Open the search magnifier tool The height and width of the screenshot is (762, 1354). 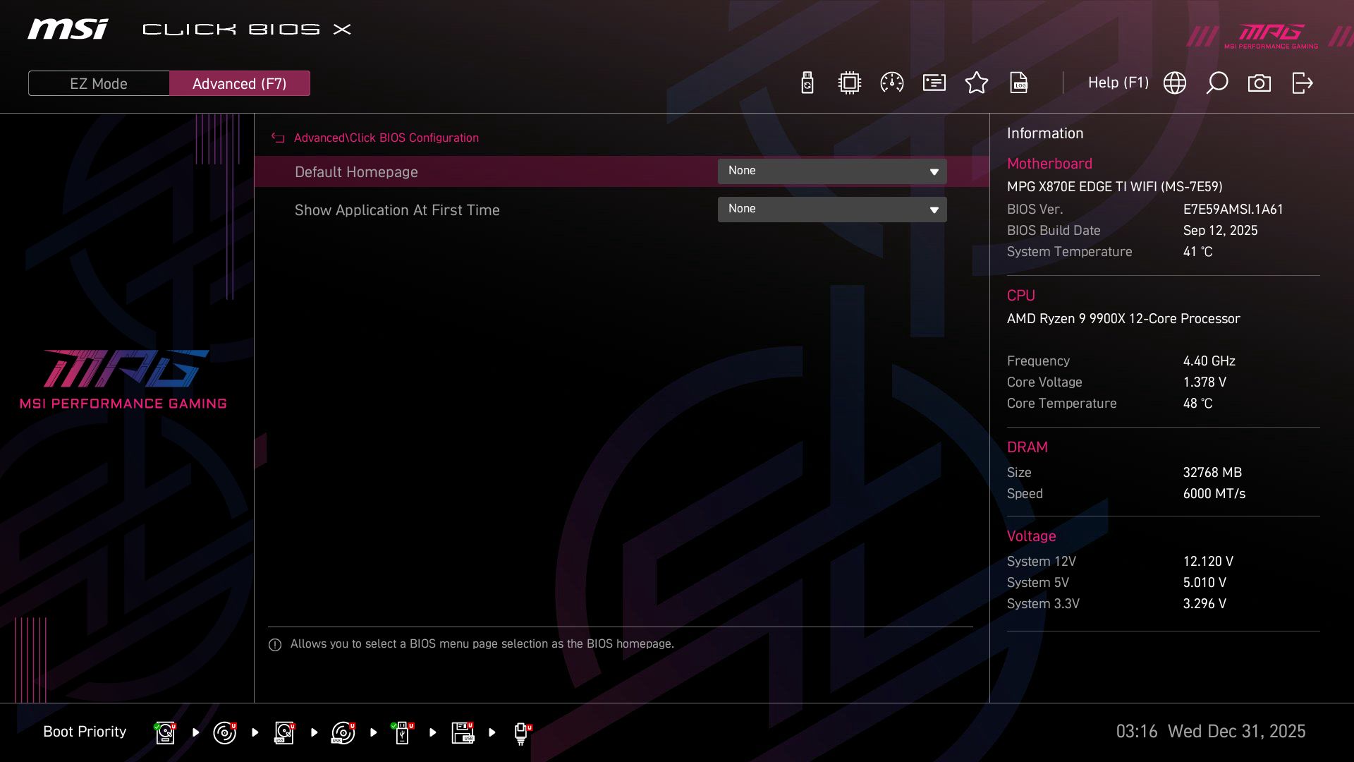1217,83
